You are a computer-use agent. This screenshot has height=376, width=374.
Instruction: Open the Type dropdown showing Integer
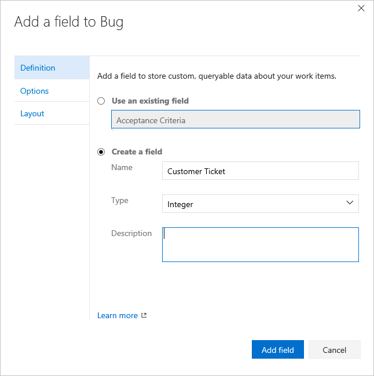[x=261, y=204]
